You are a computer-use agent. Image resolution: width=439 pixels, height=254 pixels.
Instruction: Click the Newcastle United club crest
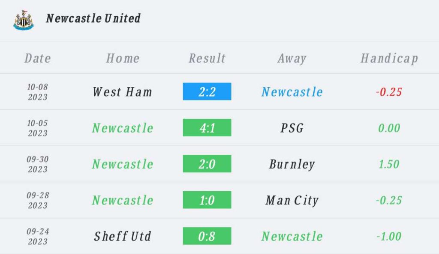pyautogui.click(x=24, y=20)
